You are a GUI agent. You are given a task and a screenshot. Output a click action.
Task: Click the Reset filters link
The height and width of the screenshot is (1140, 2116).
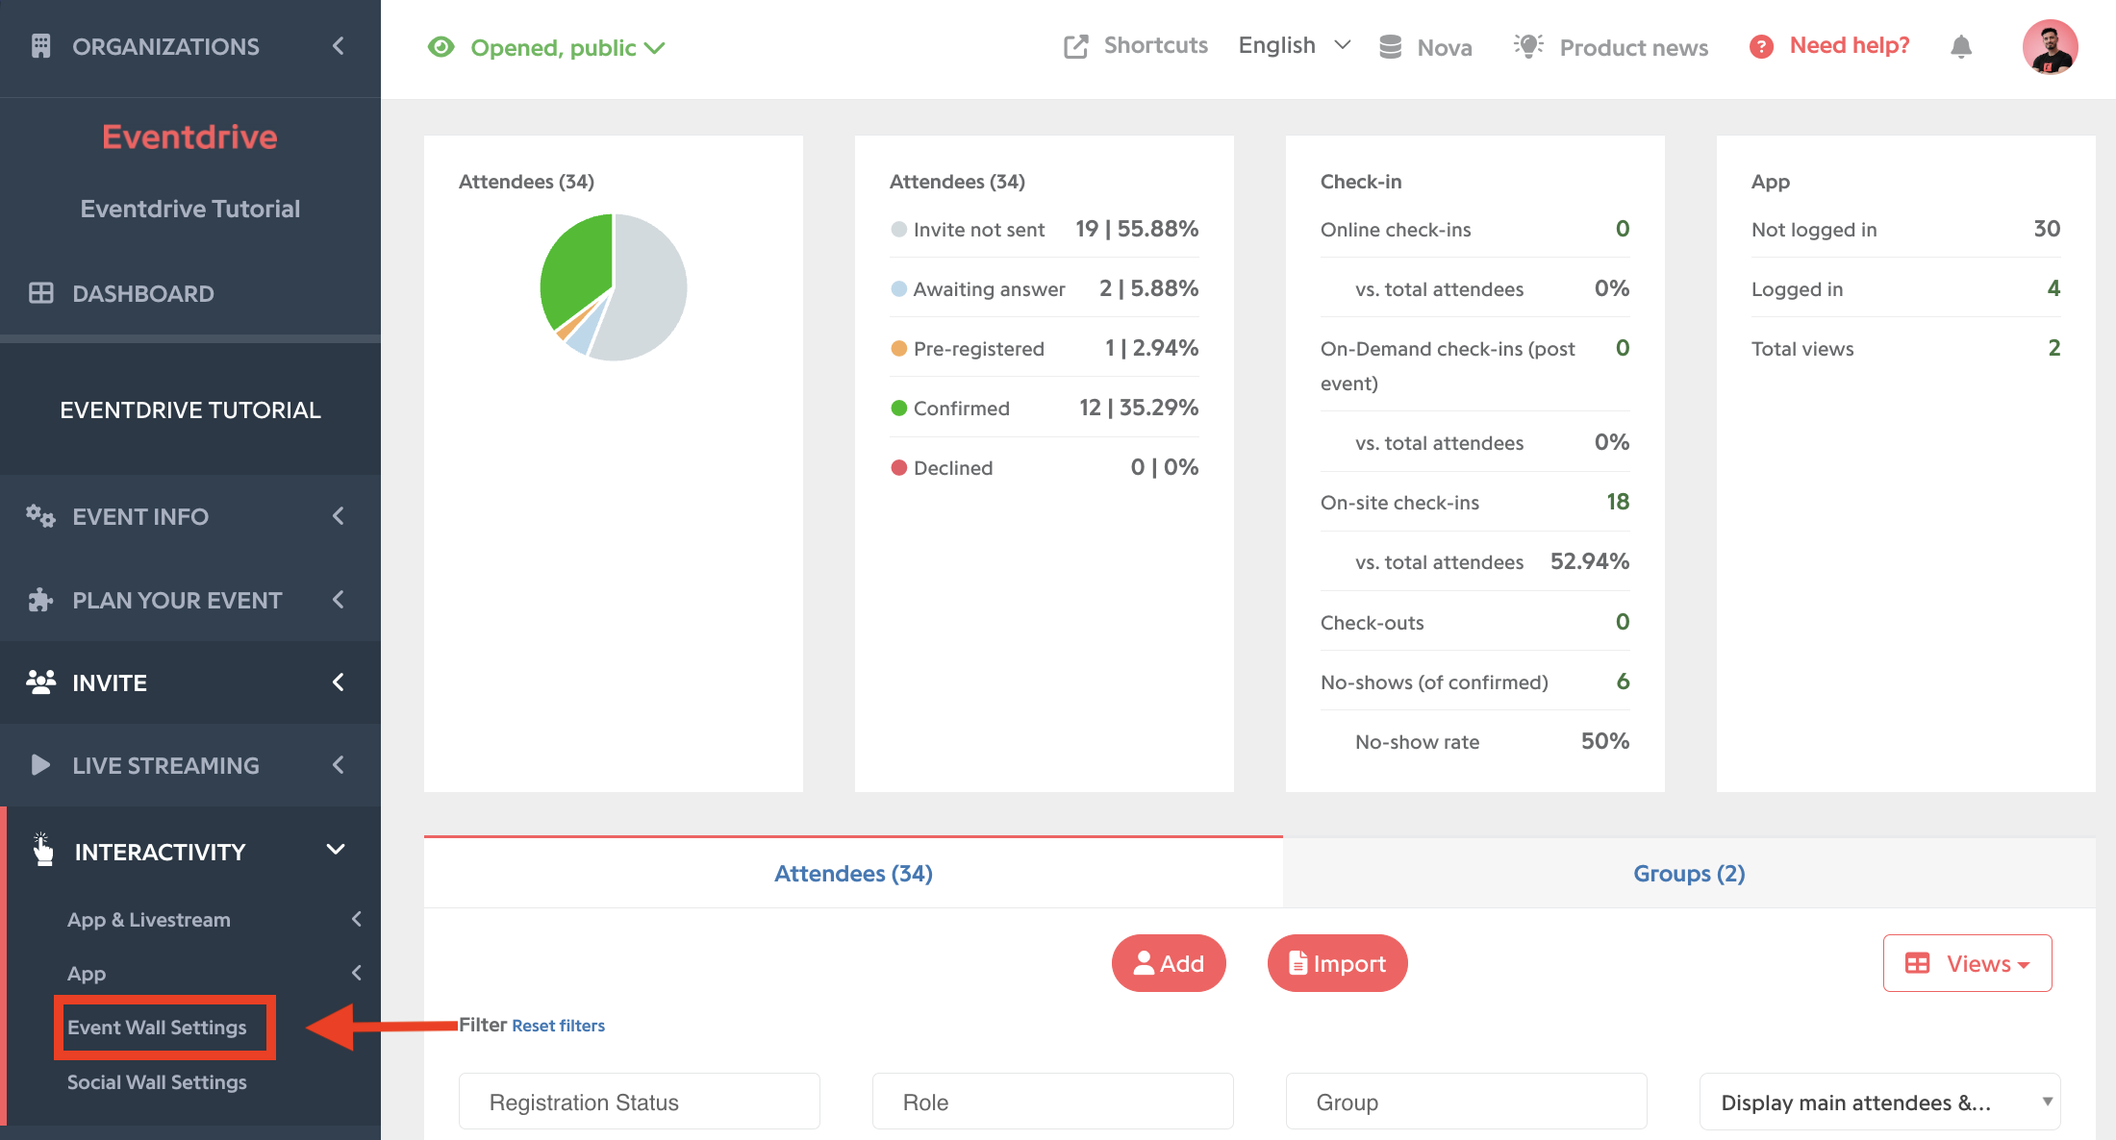coord(558,1026)
